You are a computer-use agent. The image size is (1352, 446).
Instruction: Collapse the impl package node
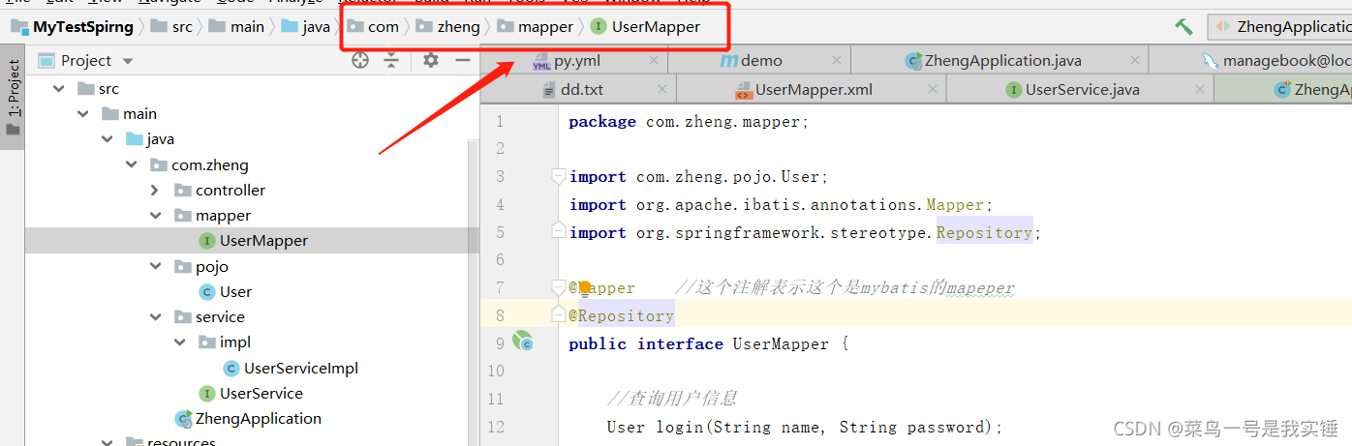coord(179,342)
